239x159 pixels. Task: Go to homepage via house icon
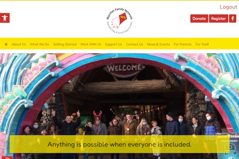pos(6,44)
